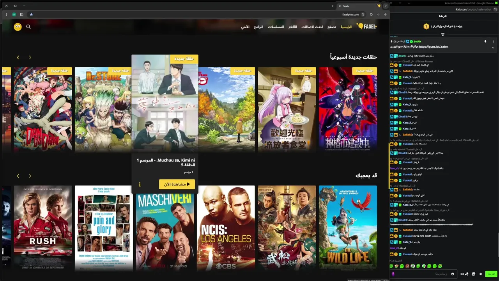Open the Chrome side panel icon
499x281 pixels.
[x=21, y=14]
